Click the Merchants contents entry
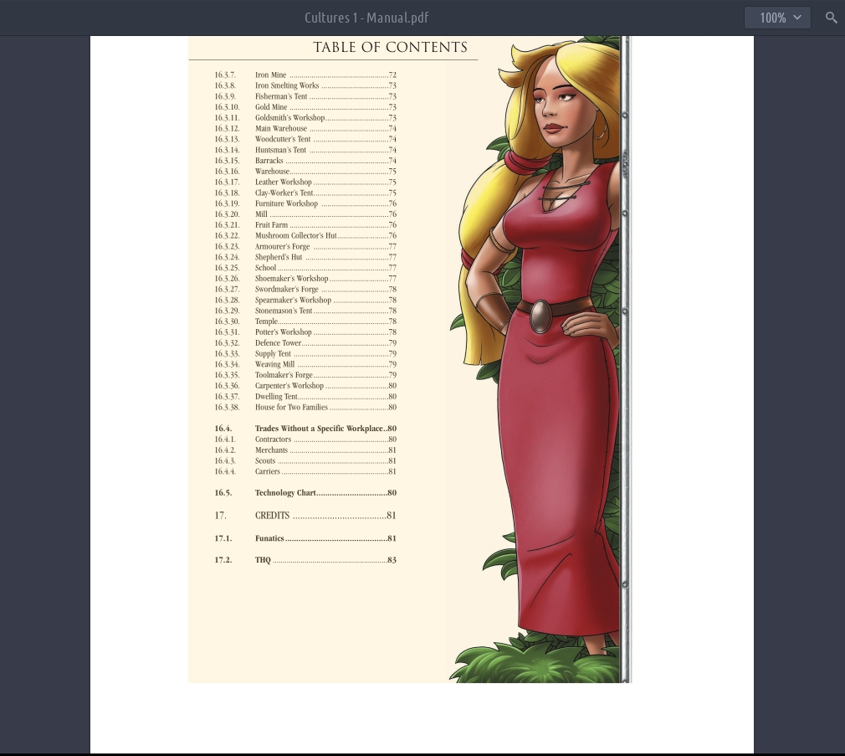845x756 pixels. tap(271, 450)
